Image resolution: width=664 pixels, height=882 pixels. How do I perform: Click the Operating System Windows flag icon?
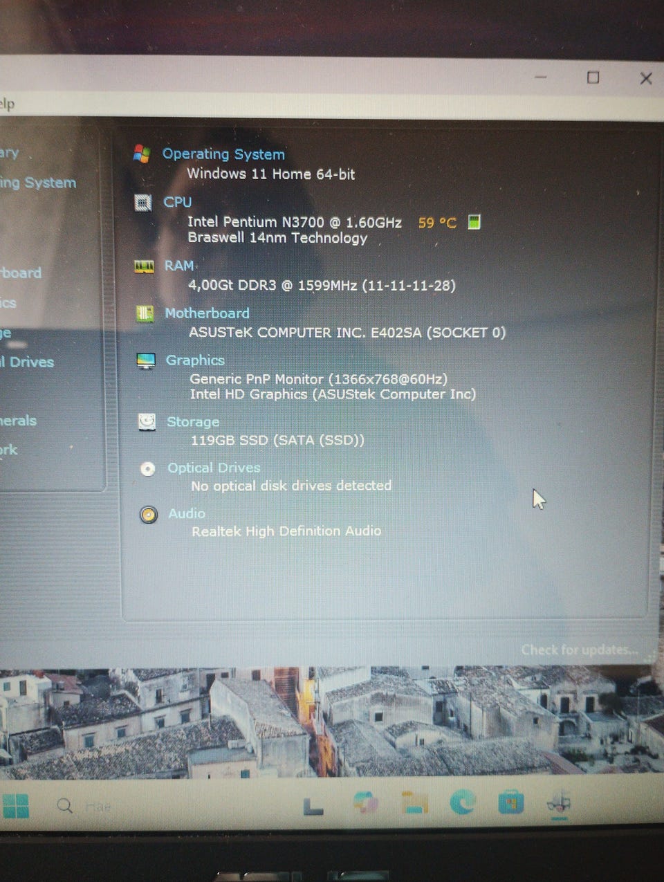coord(142,154)
